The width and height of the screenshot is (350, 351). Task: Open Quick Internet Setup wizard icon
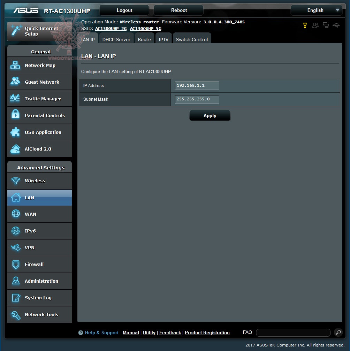16,30
